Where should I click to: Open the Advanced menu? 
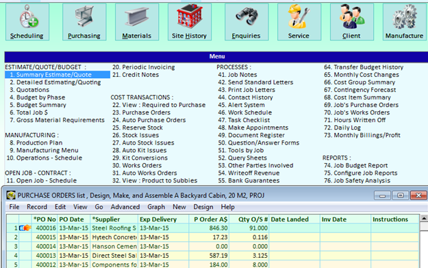click(125, 207)
